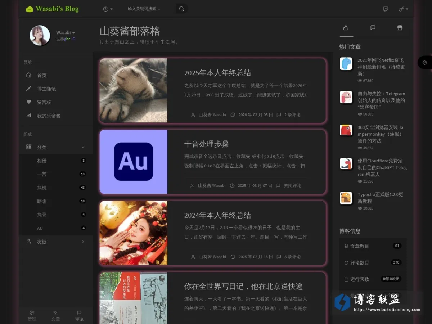Click the pink bird icon beside Telegram article
This screenshot has height=324, width=432.
[x=346, y=97]
